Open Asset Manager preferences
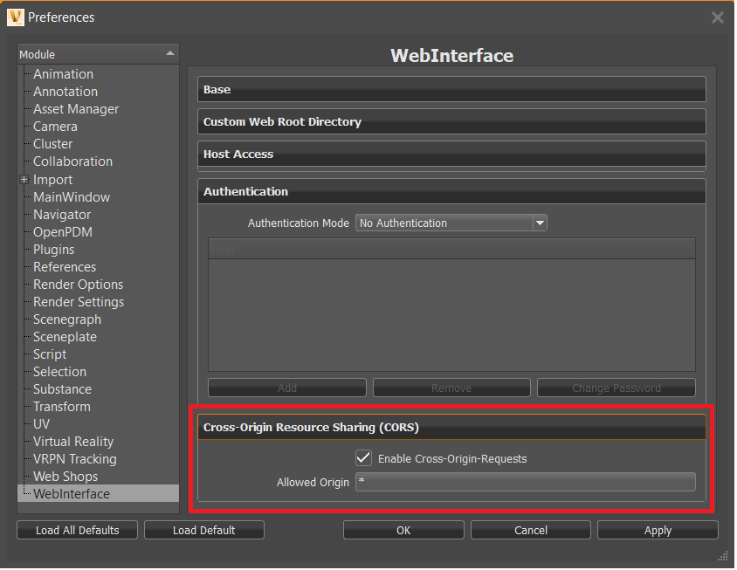Image resolution: width=737 pixels, height=570 pixels. click(76, 109)
